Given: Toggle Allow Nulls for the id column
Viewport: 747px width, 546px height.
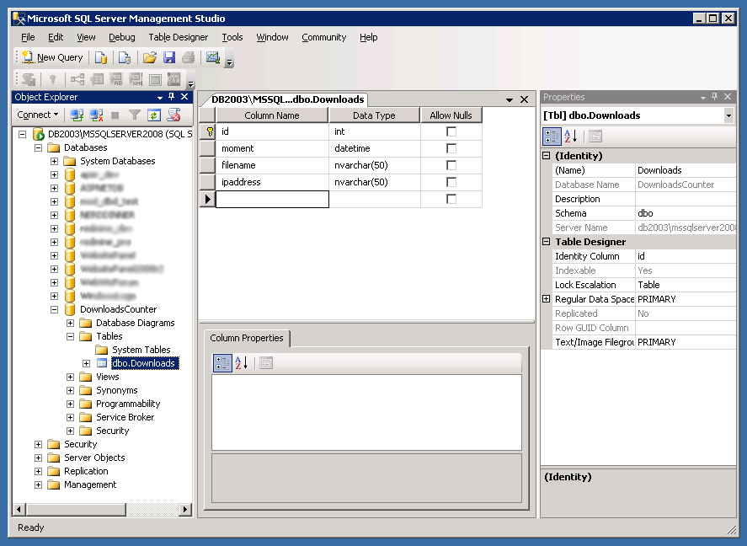Looking at the screenshot, I should click(x=451, y=131).
